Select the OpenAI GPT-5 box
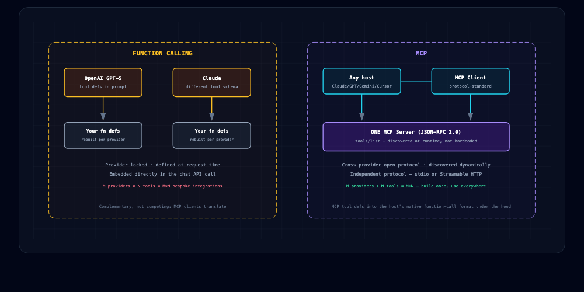 103,82
